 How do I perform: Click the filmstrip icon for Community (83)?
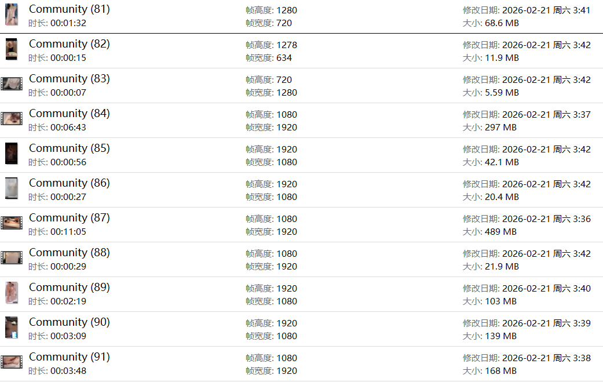click(x=12, y=84)
